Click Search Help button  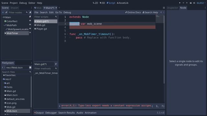[150, 12]
